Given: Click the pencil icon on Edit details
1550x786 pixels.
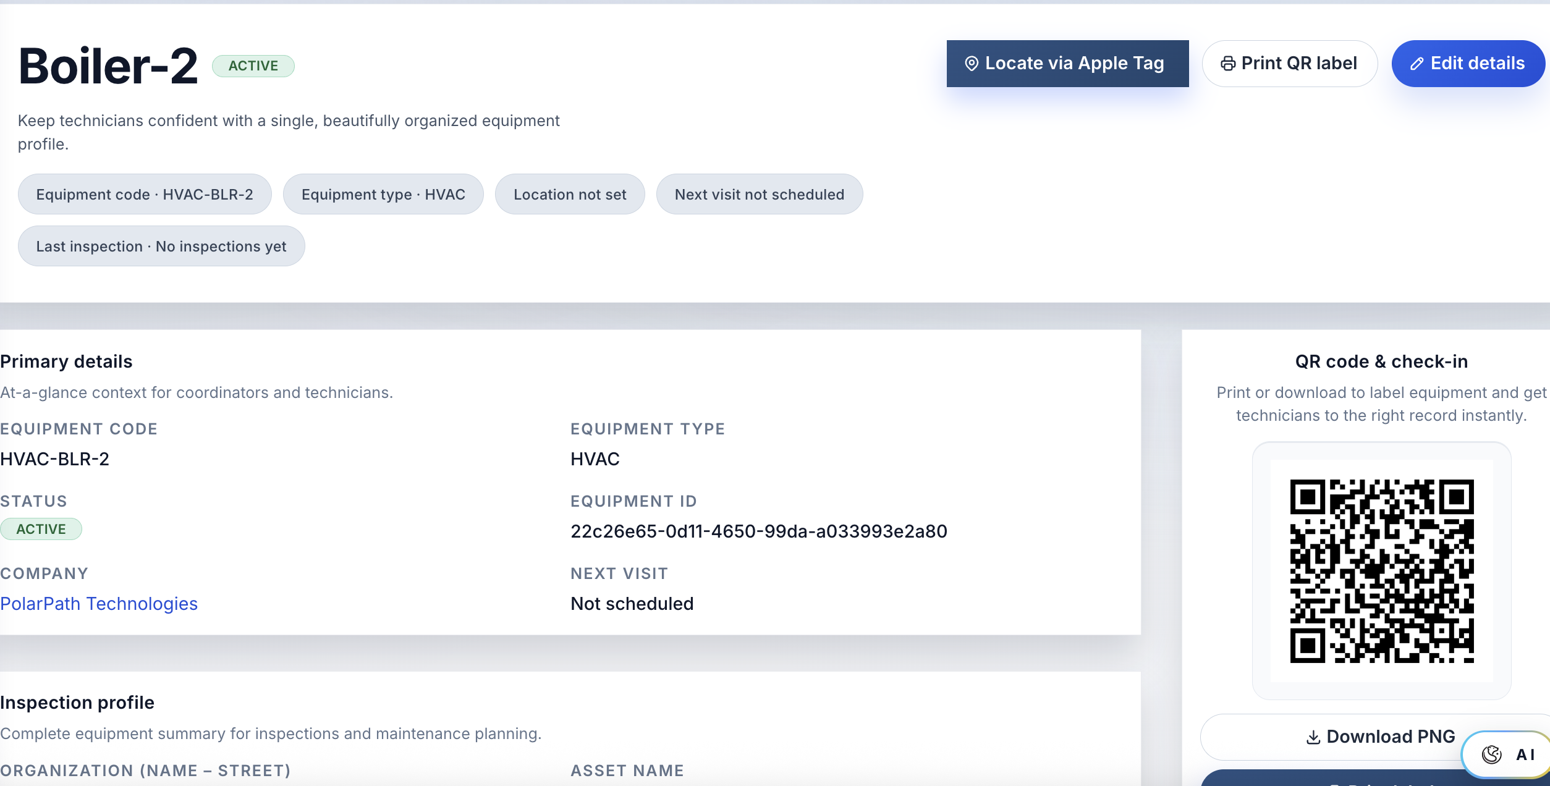Looking at the screenshot, I should pyautogui.click(x=1418, y=63).
